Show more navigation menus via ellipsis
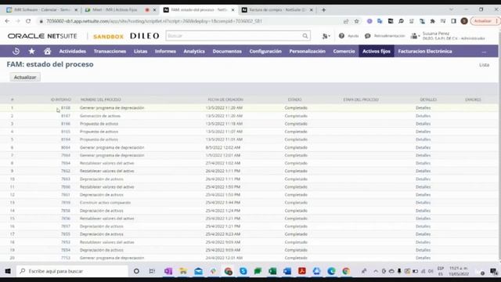 click(484, 51)
